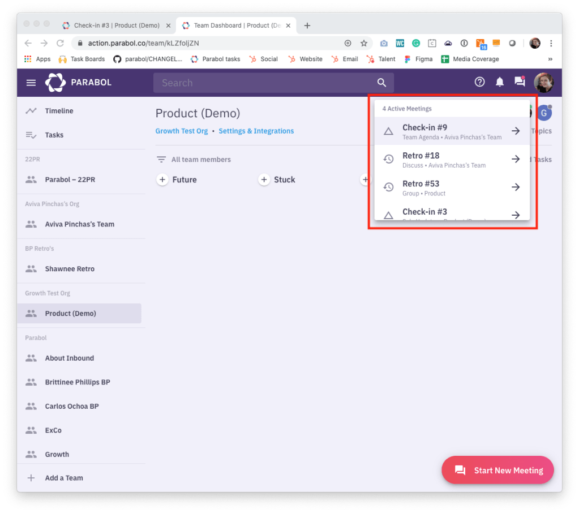Click the G team member avatar
Viewport: 579px width, 513px height.
tap(544, 113)
